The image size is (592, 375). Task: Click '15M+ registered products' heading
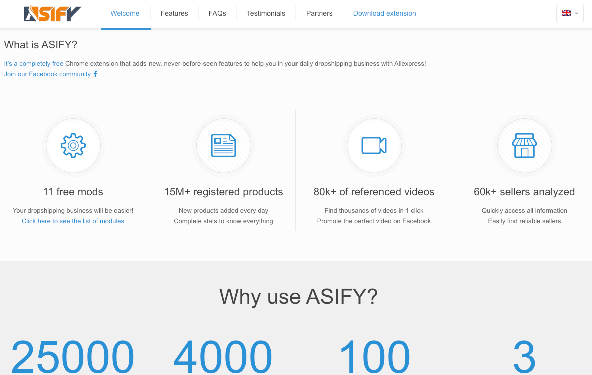224,192
